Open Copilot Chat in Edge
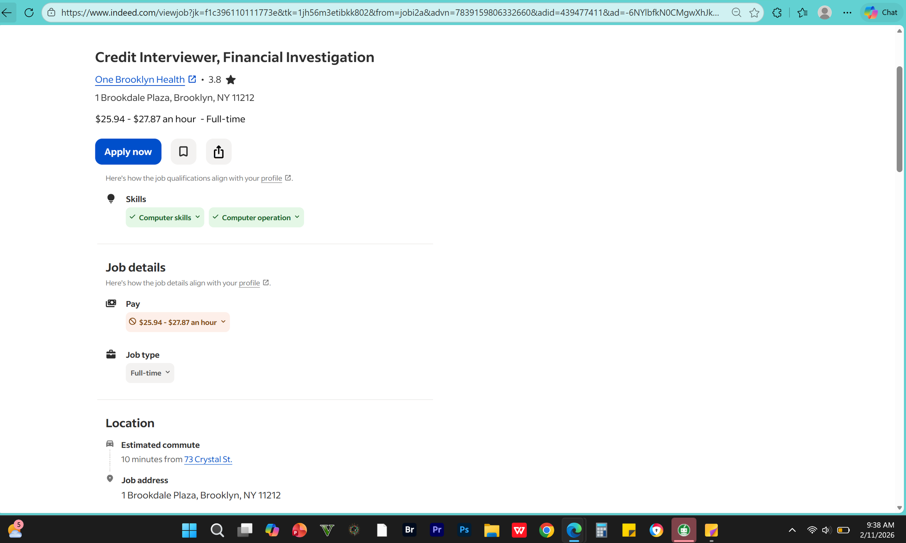 (881, 12)
